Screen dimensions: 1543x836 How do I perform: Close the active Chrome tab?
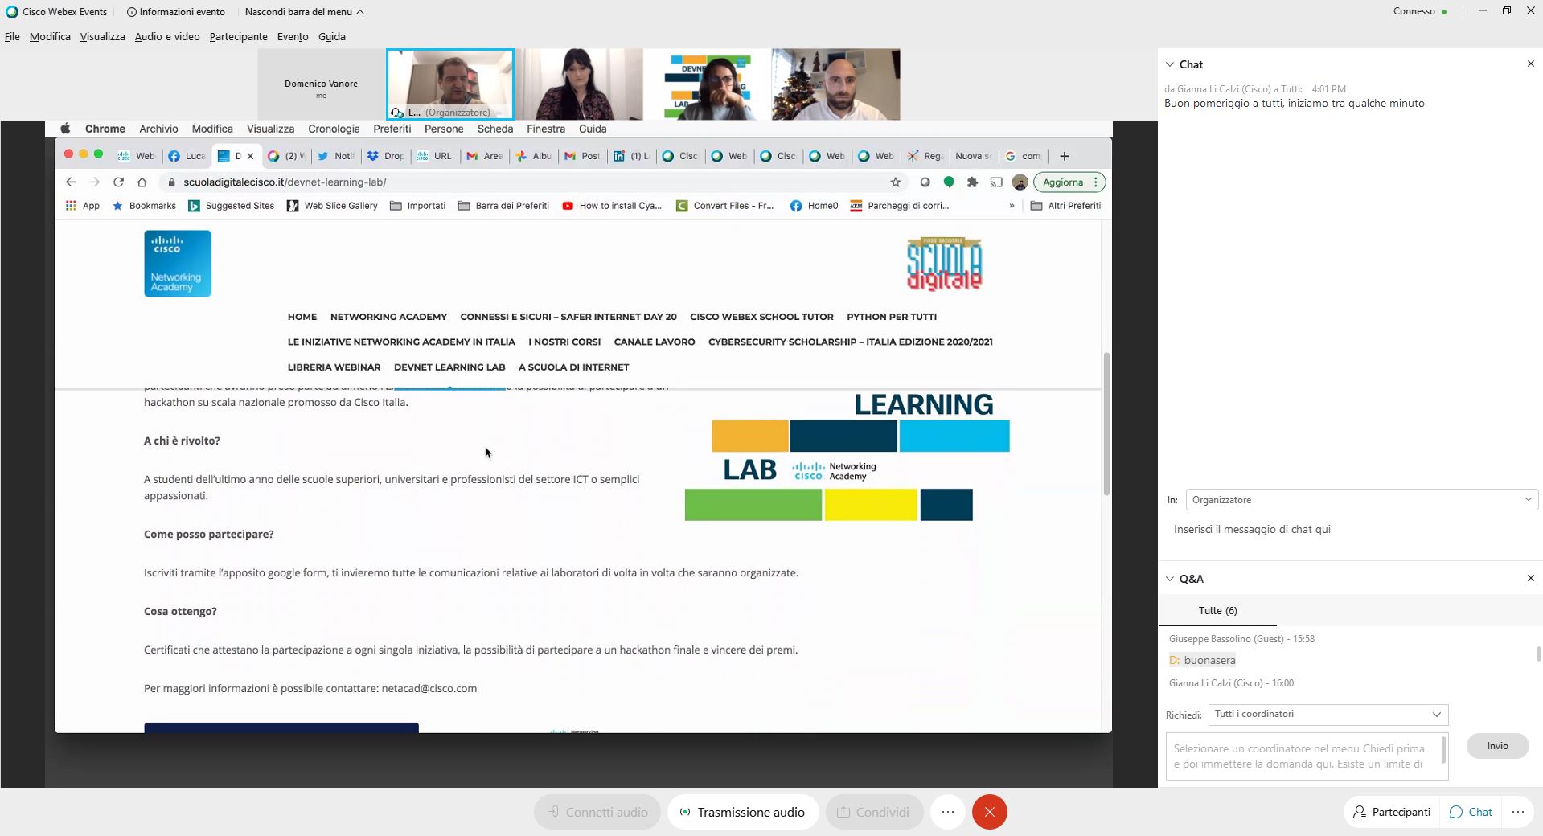click(250, 156)
